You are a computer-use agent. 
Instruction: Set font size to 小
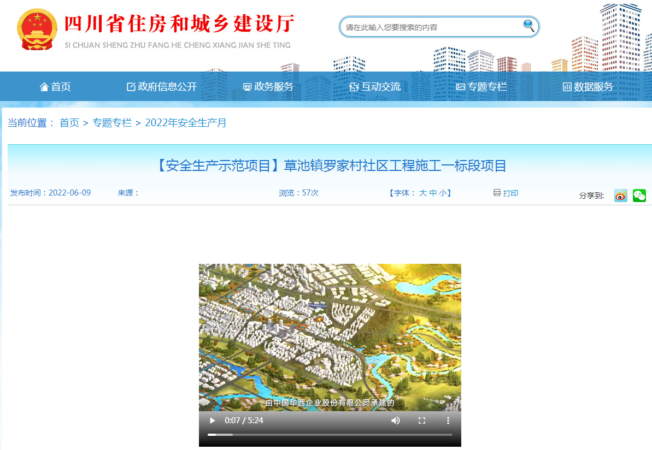(442, 193)
